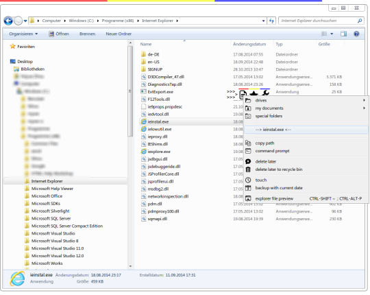Click the navigation pane scroll down arrow

130,266
